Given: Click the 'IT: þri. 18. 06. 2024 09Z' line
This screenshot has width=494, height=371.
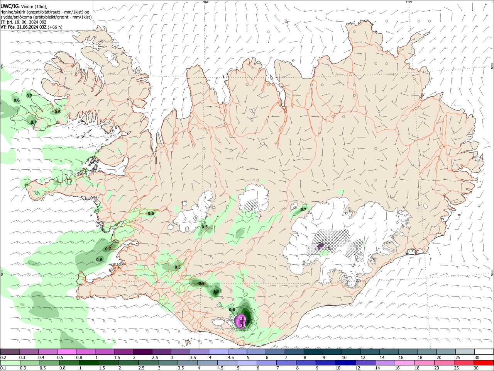Looking at the screenshot, I should click(x=23, y=22).
